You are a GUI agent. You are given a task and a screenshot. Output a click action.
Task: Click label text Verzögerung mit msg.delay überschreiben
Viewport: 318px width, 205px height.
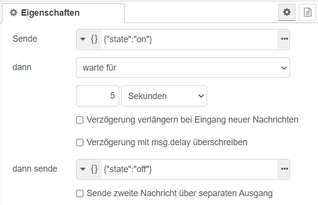(166, 143)
